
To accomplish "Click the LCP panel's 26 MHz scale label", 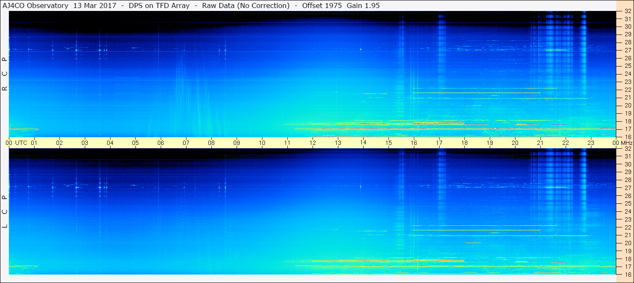I will (628, 196).
